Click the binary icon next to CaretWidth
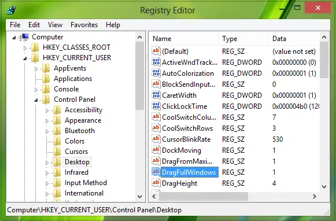Image resolution: width=336 pixels, height=221 pixels. coord(156,95)
